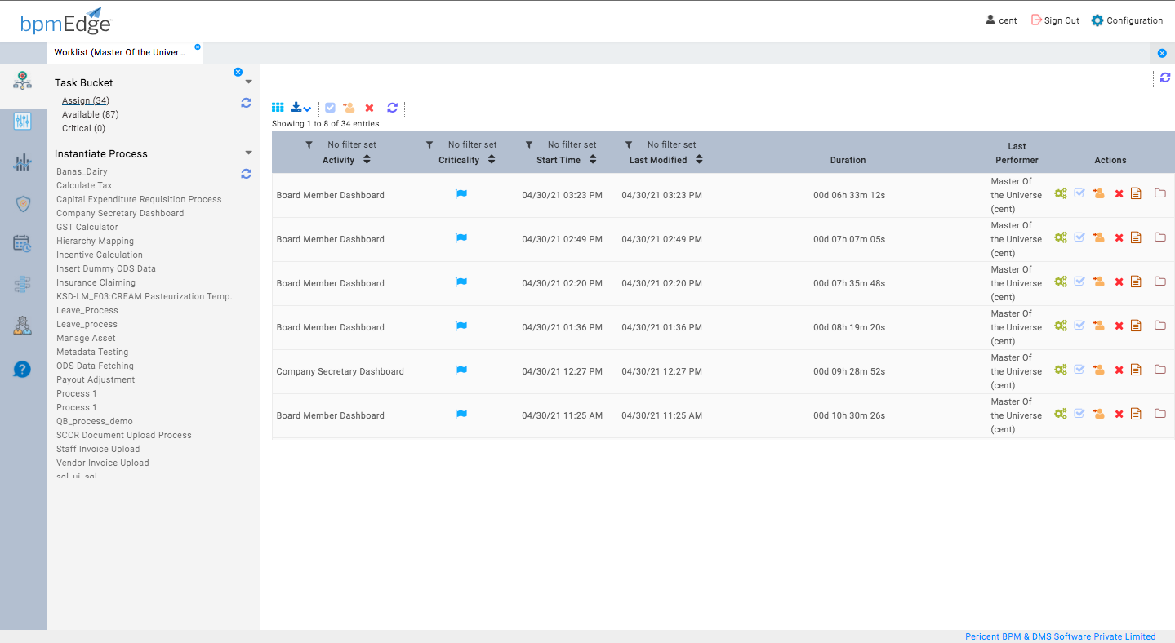The image size is (1175, 643).
Task: Collapse the Instantiate Process section
Action: 248,153
